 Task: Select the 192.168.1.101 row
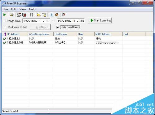pyautogui.click(x=77, y=42)
